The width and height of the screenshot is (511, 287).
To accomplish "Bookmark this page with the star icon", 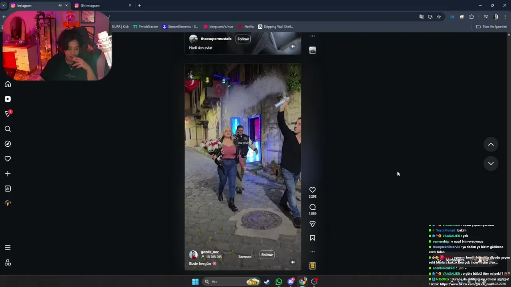I will [439, 17].
